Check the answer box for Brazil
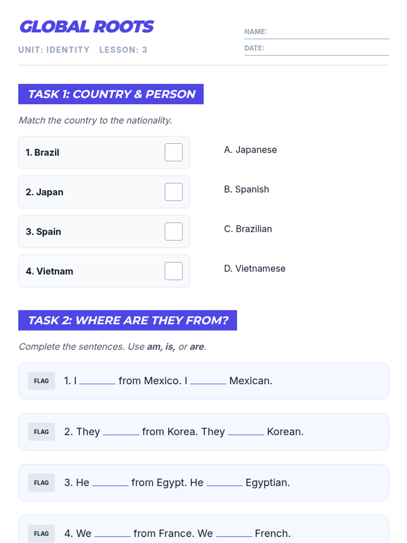This screenshot has width=407, height=543. [x=174, y=152]
